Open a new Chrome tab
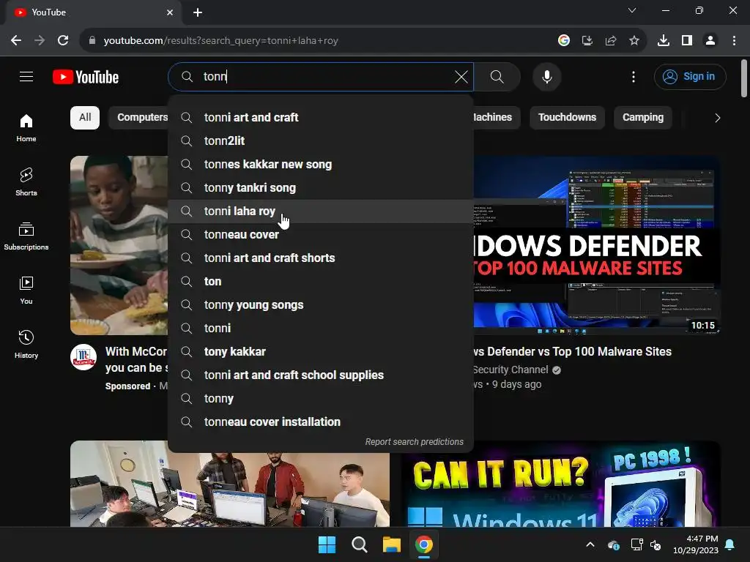Viewport: 750px width, 562px height. pos(198,12)
